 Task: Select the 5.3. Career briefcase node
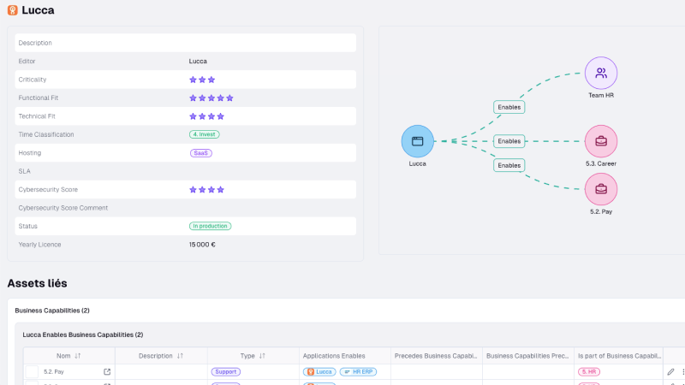[x=601, y=141]
